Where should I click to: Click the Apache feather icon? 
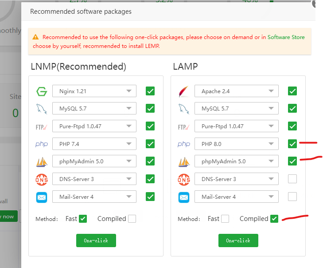pos(183,91)
